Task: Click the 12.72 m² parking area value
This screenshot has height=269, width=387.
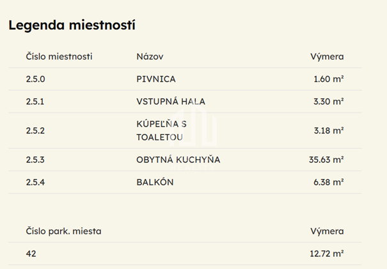Action: point(327,254)
